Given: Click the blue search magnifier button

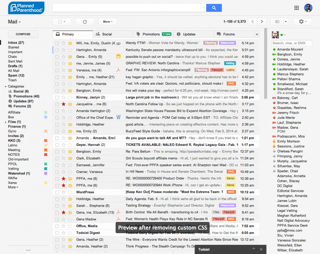Looking at the screenshot, I should pos(214,8).
